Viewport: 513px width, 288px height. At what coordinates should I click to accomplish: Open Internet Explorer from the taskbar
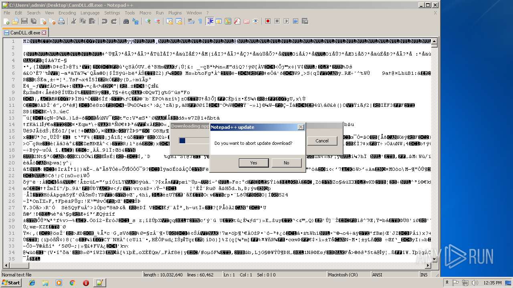32,283
